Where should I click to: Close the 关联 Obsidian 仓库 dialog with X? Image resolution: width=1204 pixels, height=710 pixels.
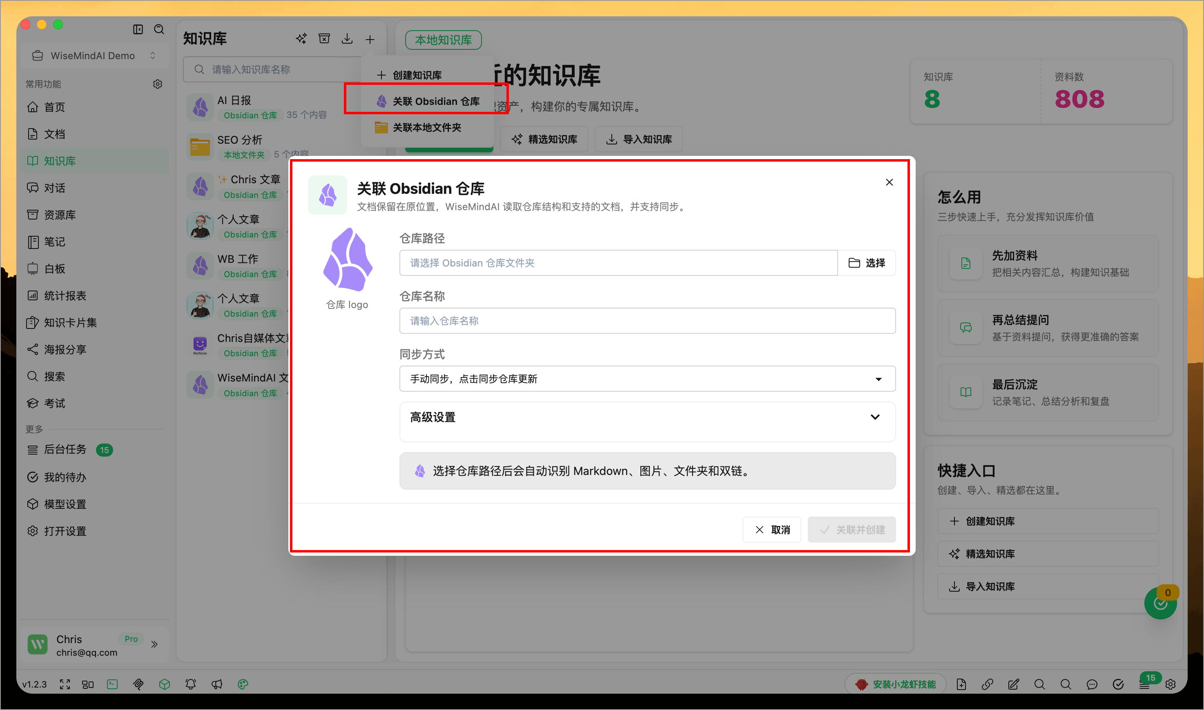click(x=890, y=182)
